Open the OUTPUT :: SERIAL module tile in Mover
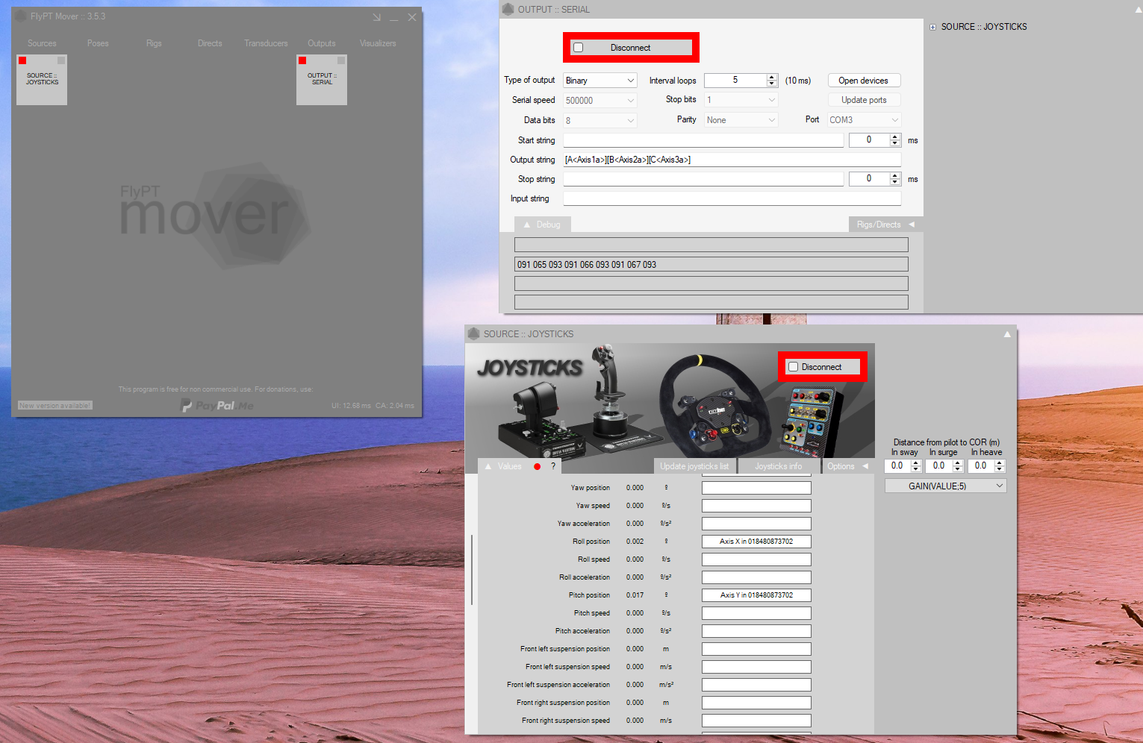Image resolution: width=1143 pixels, height=743 pixels. [322, 79]
